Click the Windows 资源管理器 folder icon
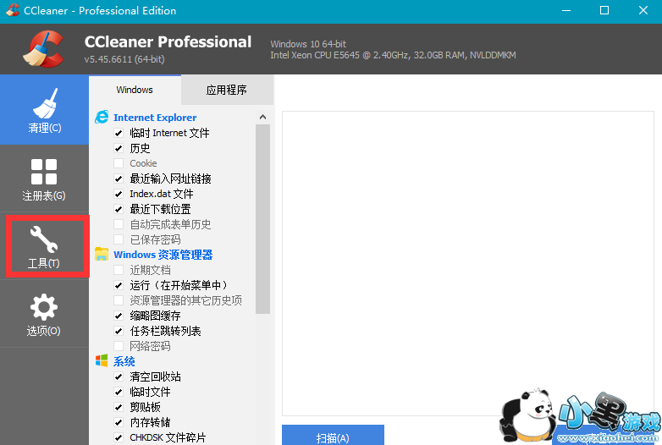Screen dimensions: 662x445 pos(102,254)
